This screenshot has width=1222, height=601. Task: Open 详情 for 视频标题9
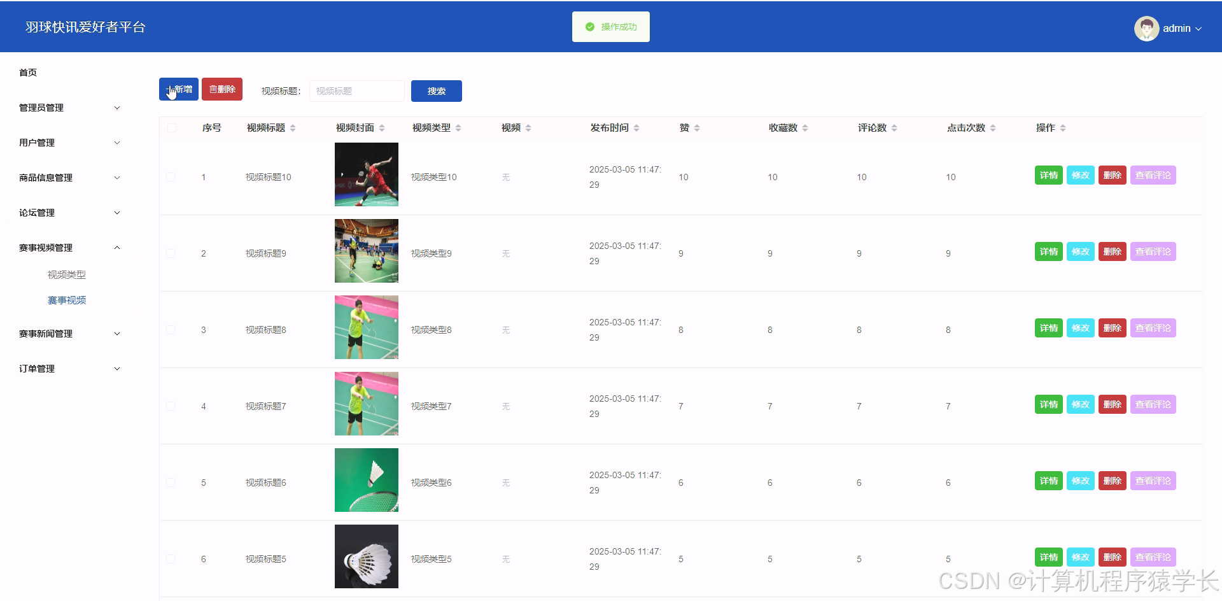(x=1048, y=251)
